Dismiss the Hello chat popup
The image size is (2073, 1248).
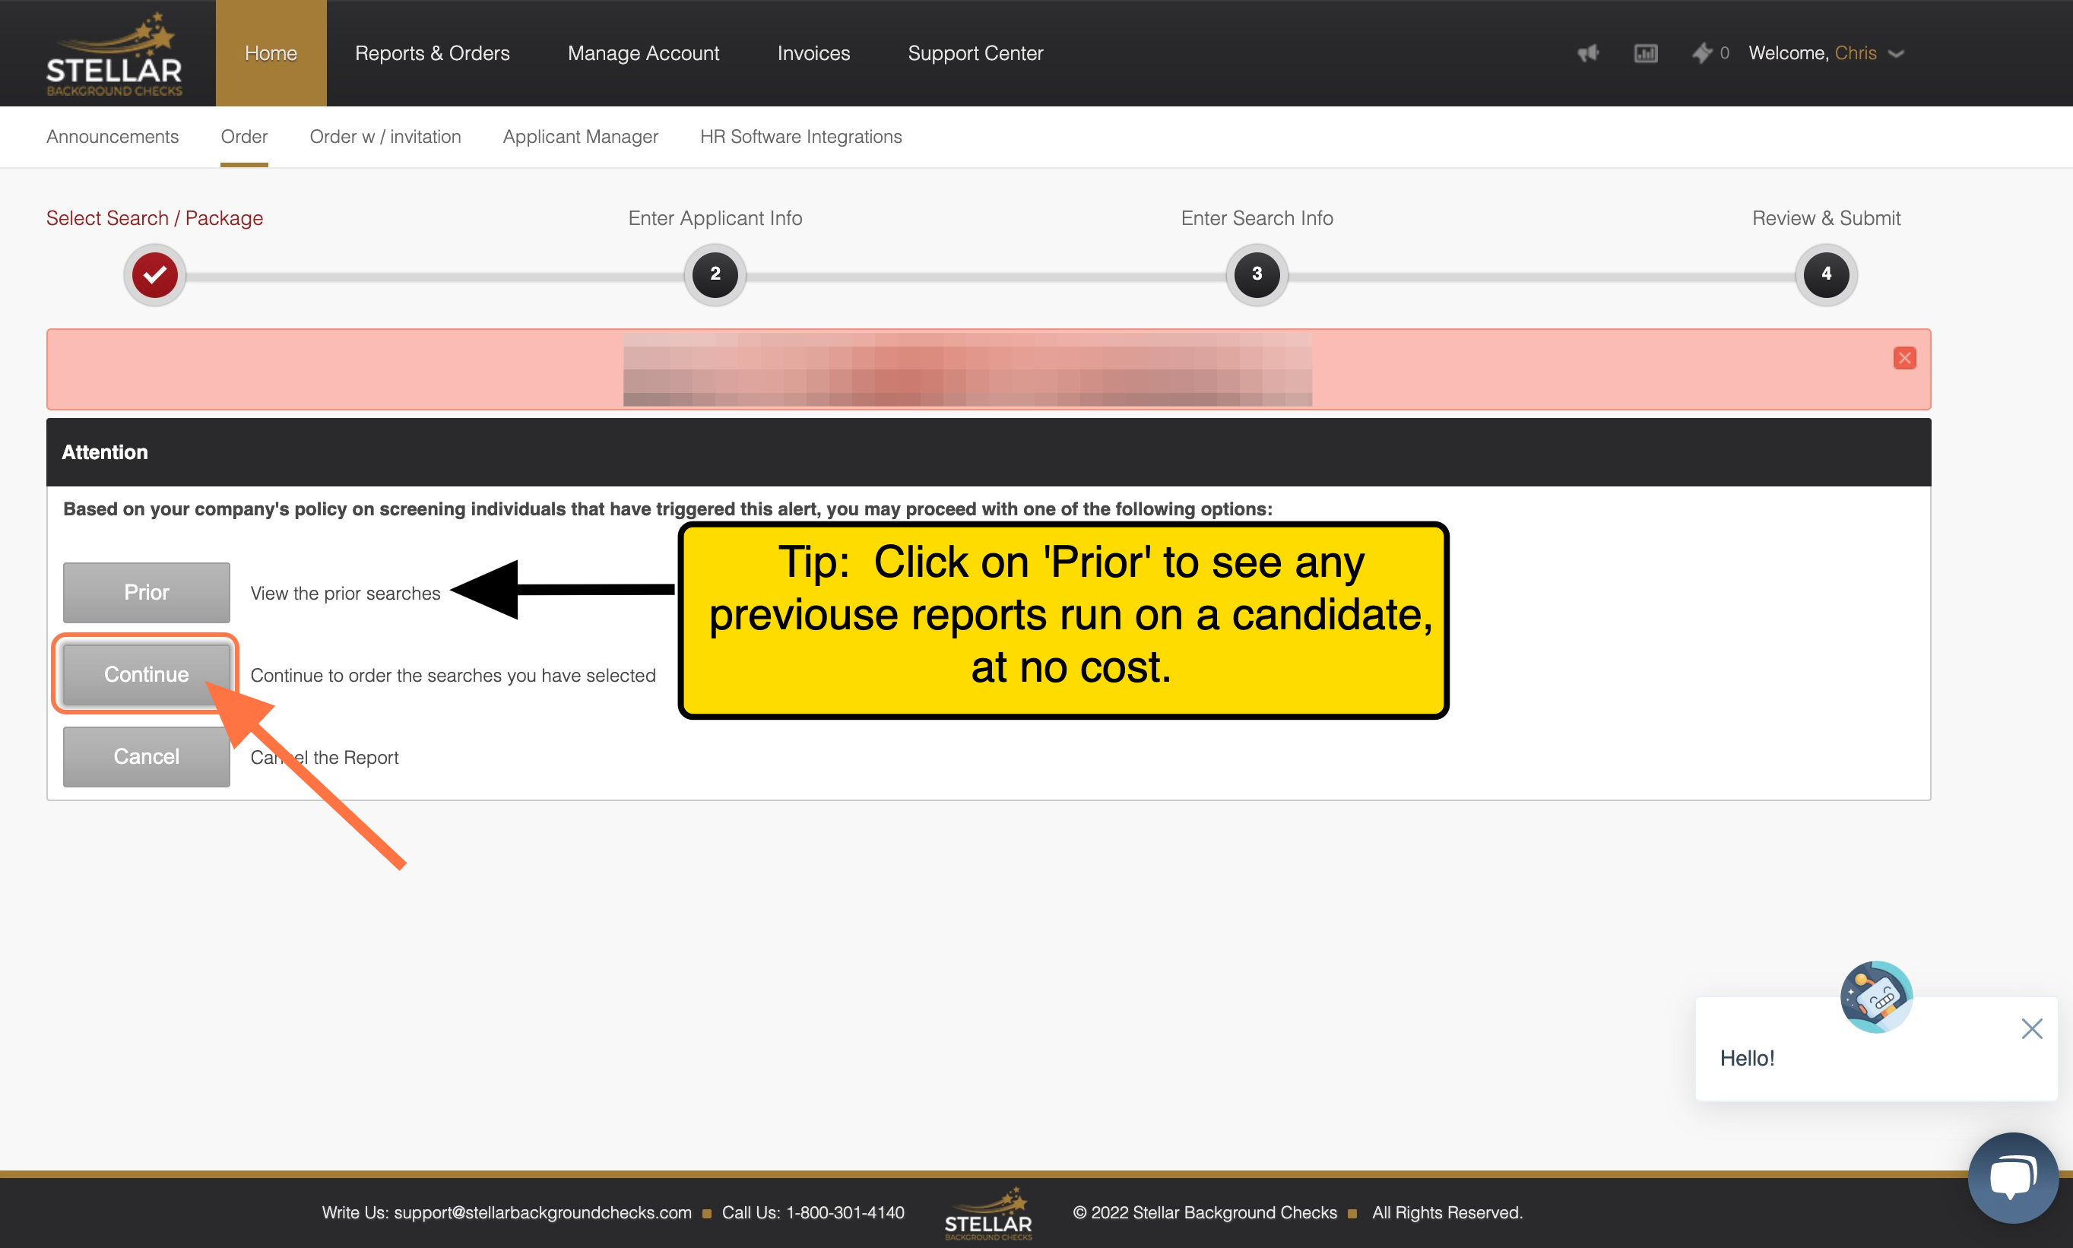click(x=2032, y=1028)
